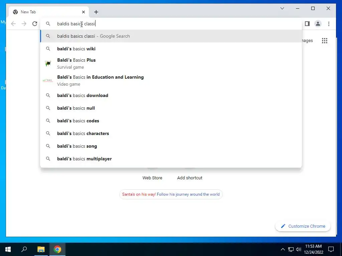Image resolution: width=342 pixels, height=256 pixels.
Task: Reload the page with the refresh icon
Action: click(35, 24)
